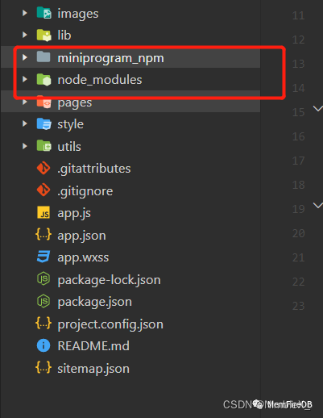Click the lib folder icon
Viewport: 323px width, 418px height.
click(43, 35)
